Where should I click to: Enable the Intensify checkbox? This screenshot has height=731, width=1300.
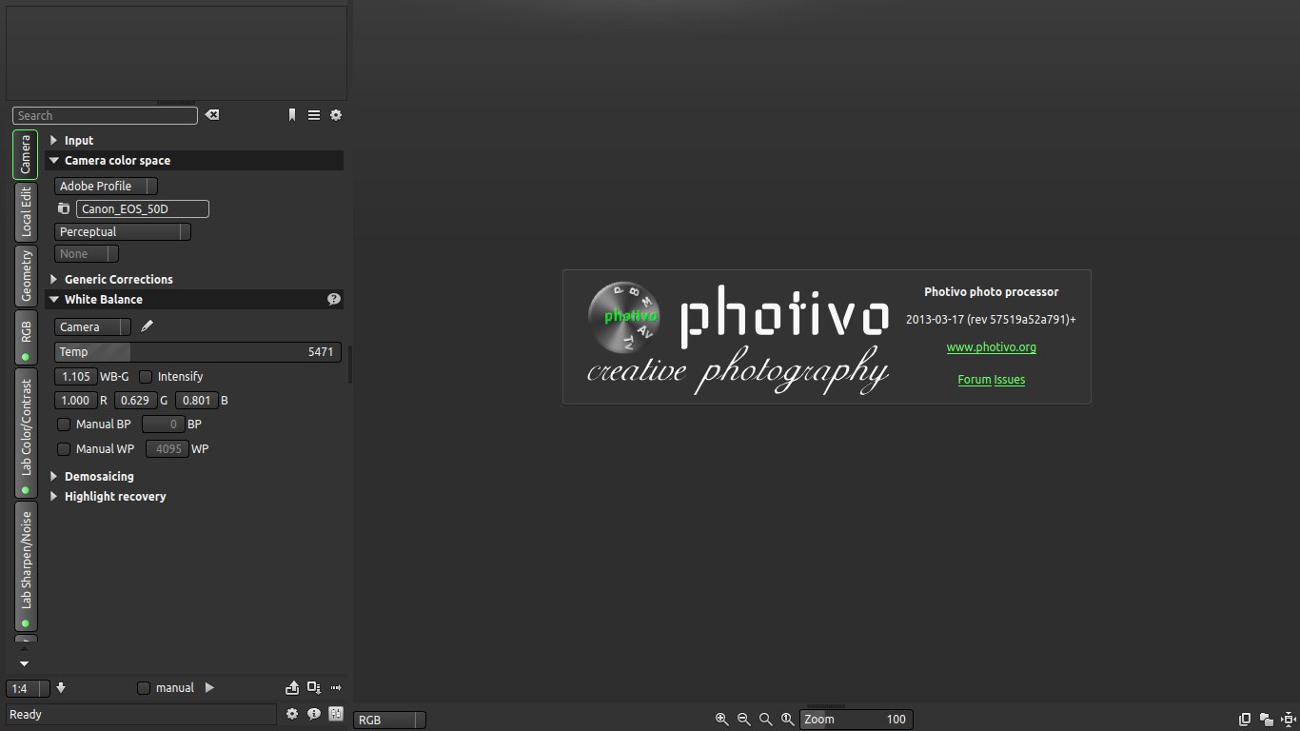tap(147, 377)
